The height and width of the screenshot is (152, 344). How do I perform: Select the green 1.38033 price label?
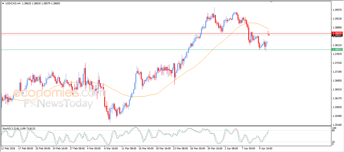click(x=337, y=50)
